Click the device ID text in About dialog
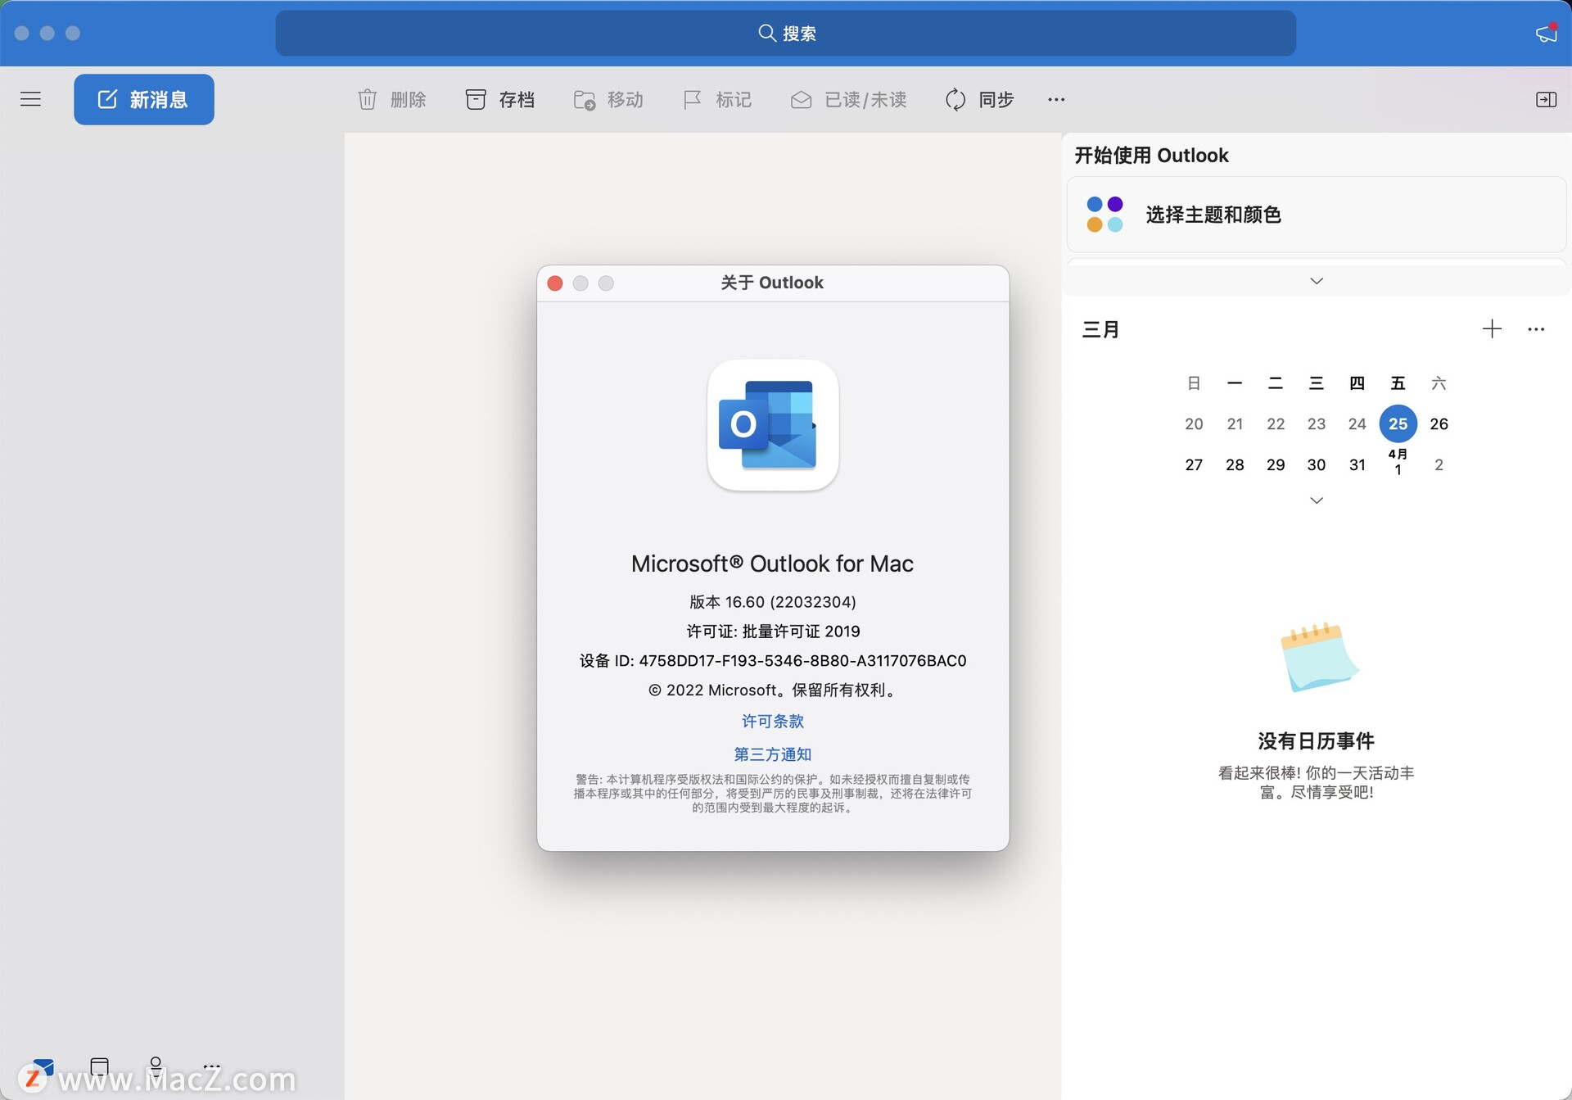 click(773, 660)
